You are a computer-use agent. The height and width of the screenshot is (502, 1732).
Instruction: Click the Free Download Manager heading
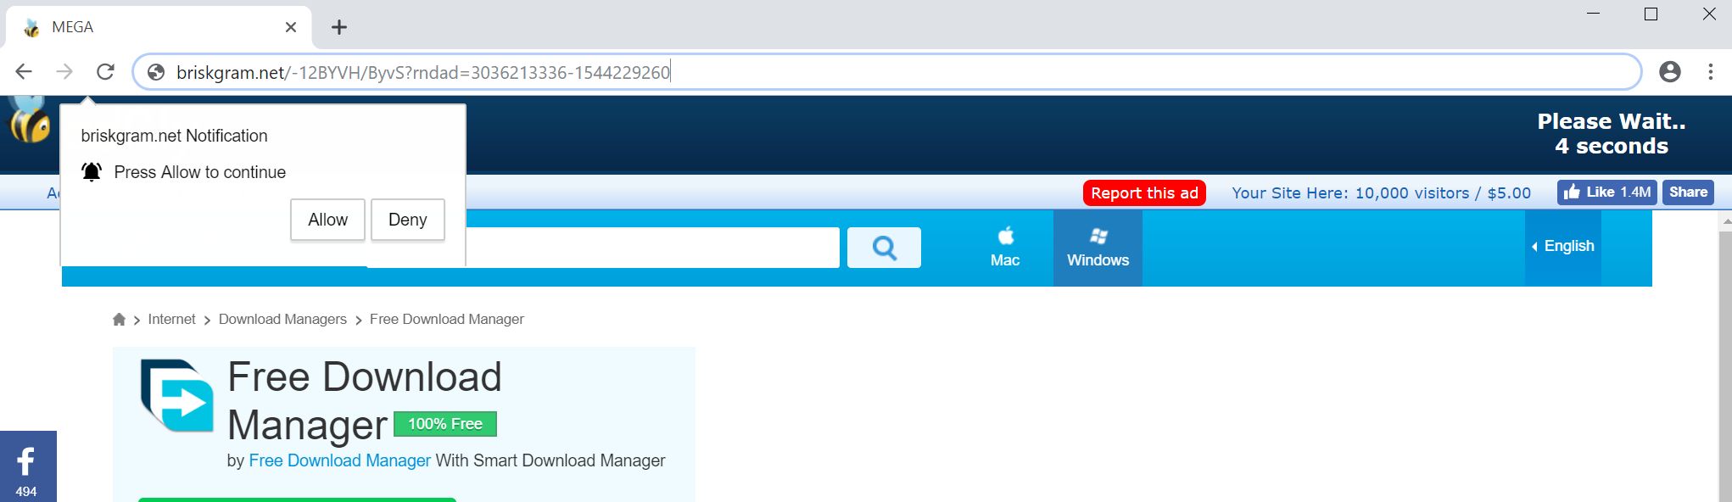click(365, 401)
